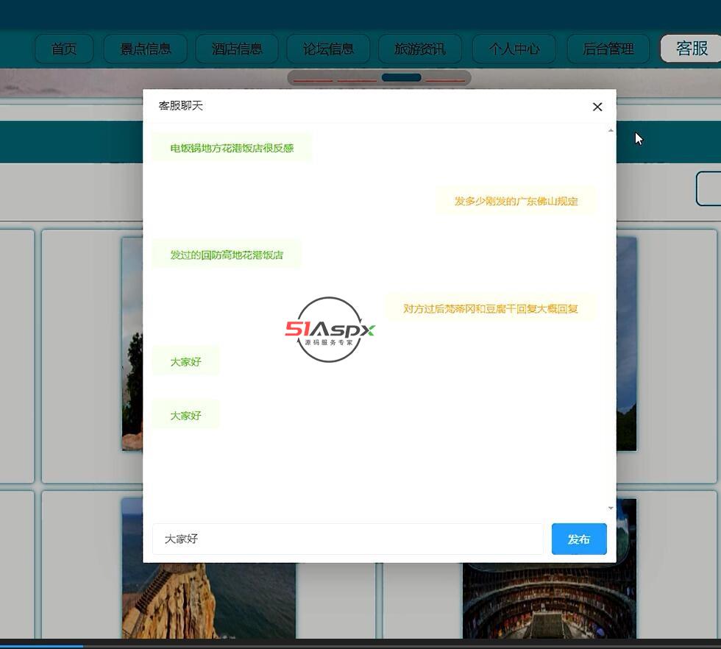Focus the chat message input field

347,539
